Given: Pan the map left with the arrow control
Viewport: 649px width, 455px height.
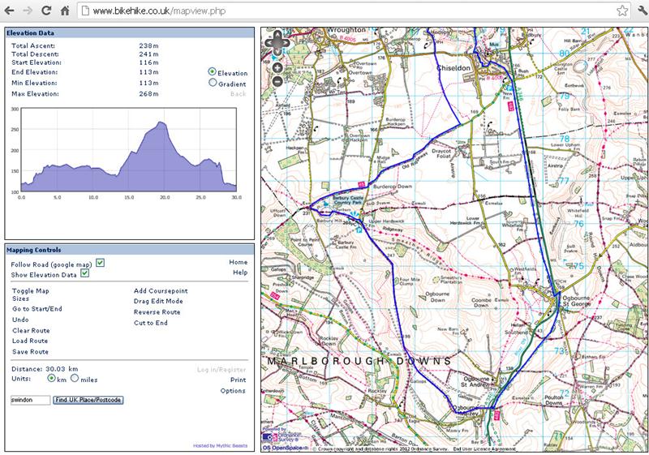Looking at the screenshot, I should point(270,43).
